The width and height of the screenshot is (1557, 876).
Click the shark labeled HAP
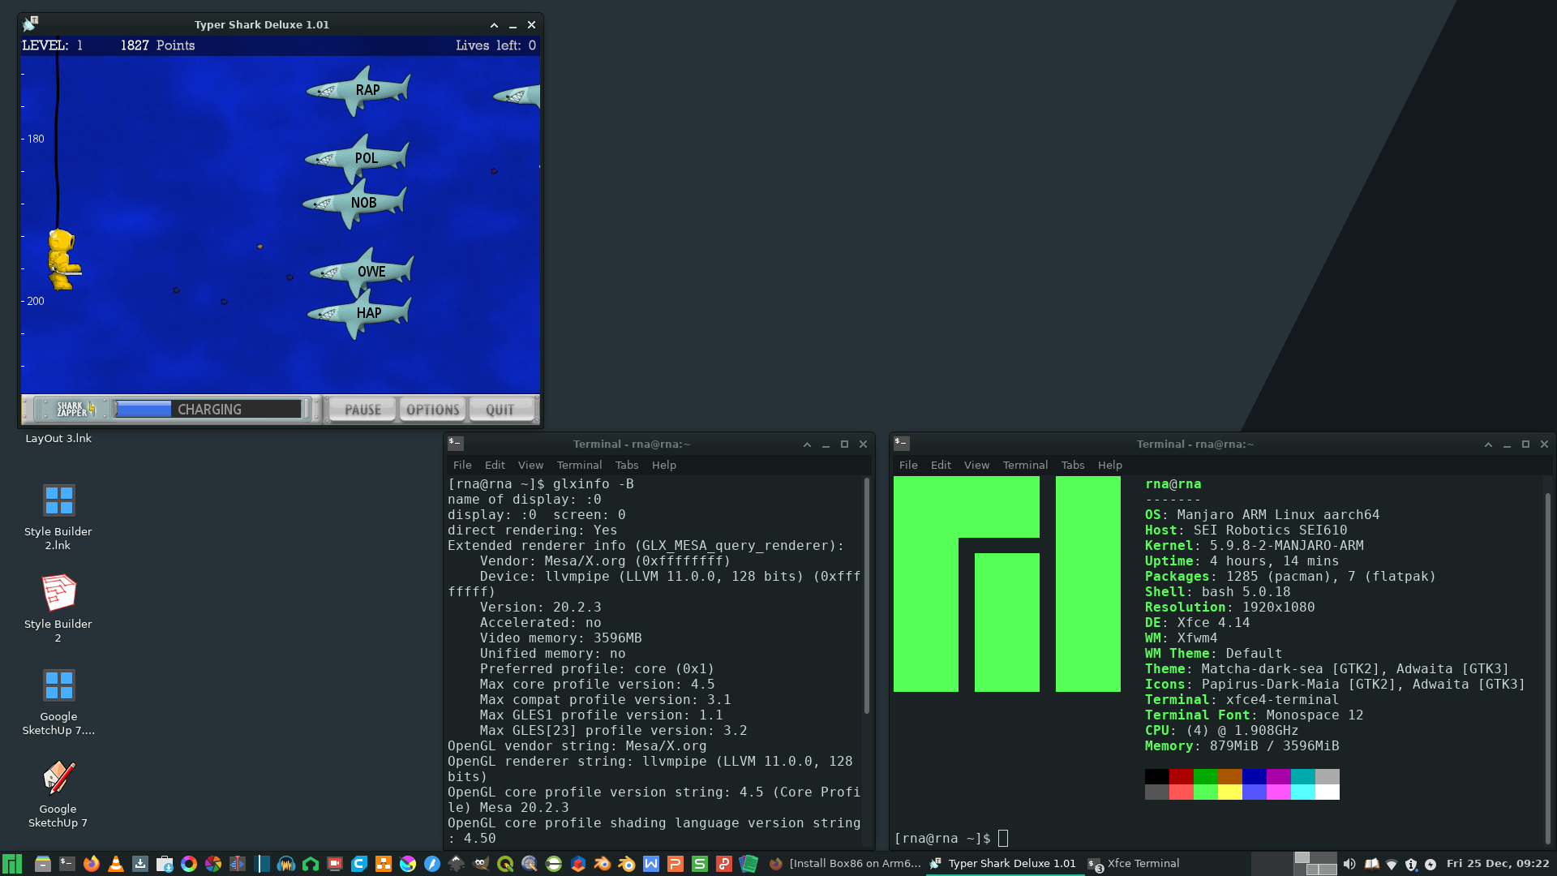tap(360, 313)
